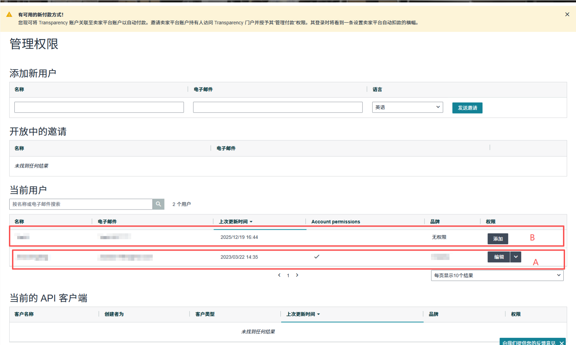Click the 按名称或电子邮件搜索 search box
The image size is (576, 345).
click(81, 204)
